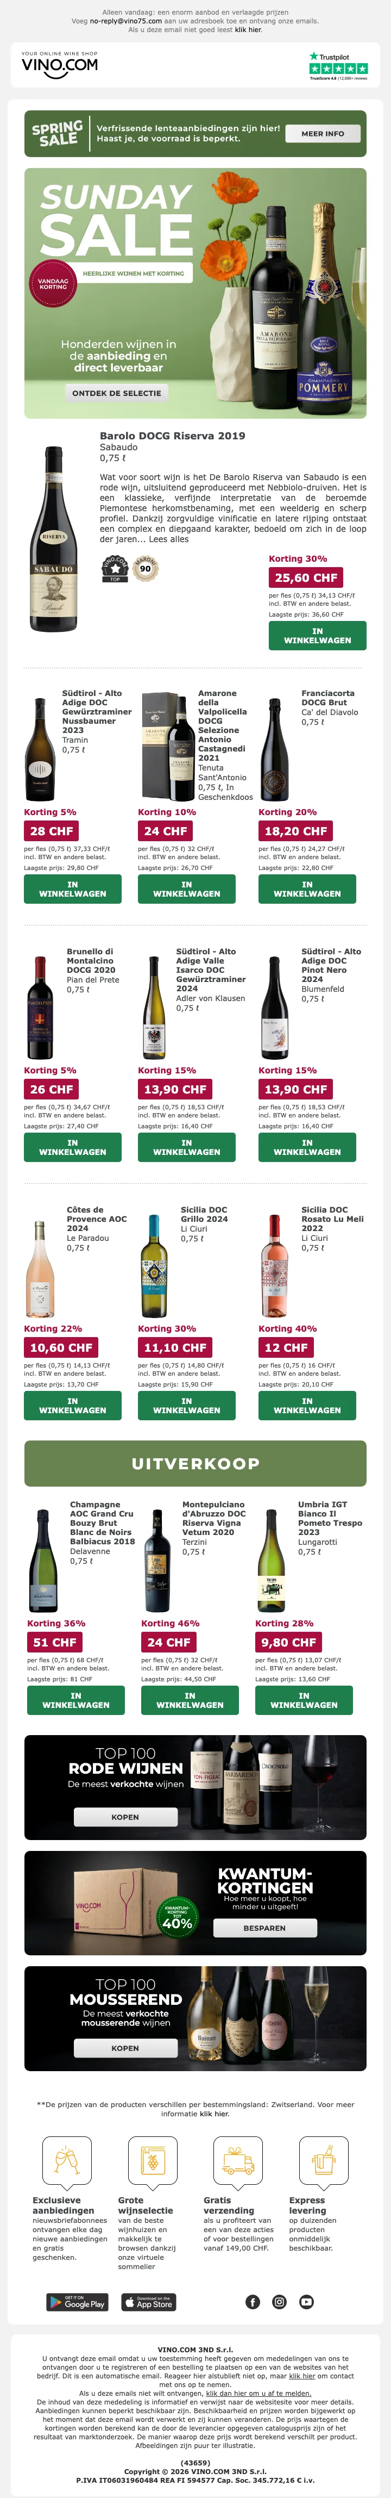Click the VINO.COM header logo
The height and width of the screenshot is (2498, 391).
coord(60,65)
